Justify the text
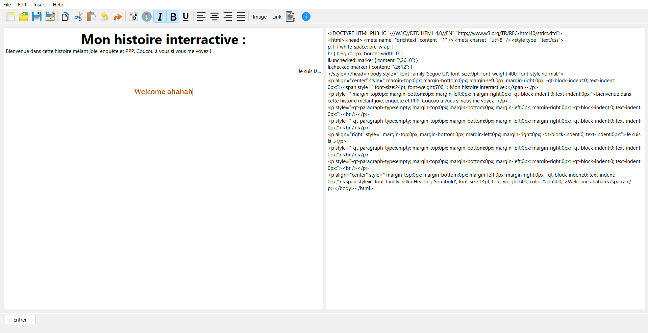This screenshot has height=333, width=648. click(241, 17)
